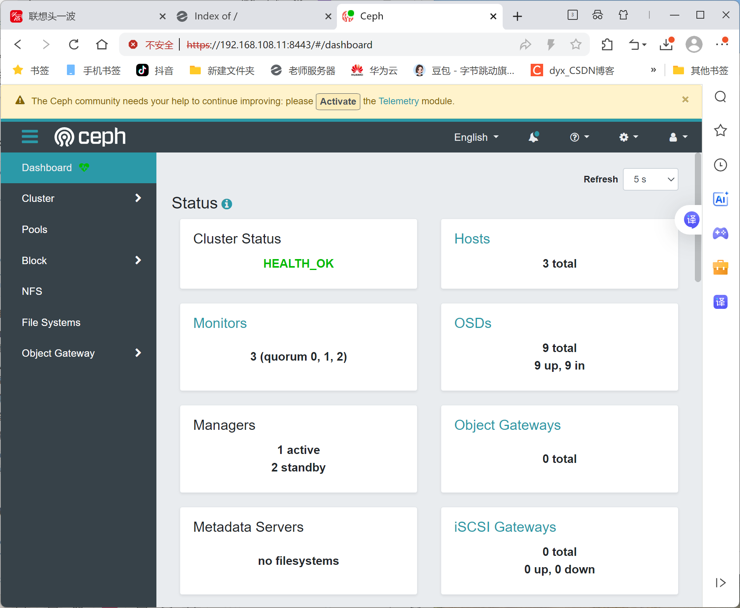Screen dimensions: 740x608
Task: Open the user profile menu
Action: 678,137
